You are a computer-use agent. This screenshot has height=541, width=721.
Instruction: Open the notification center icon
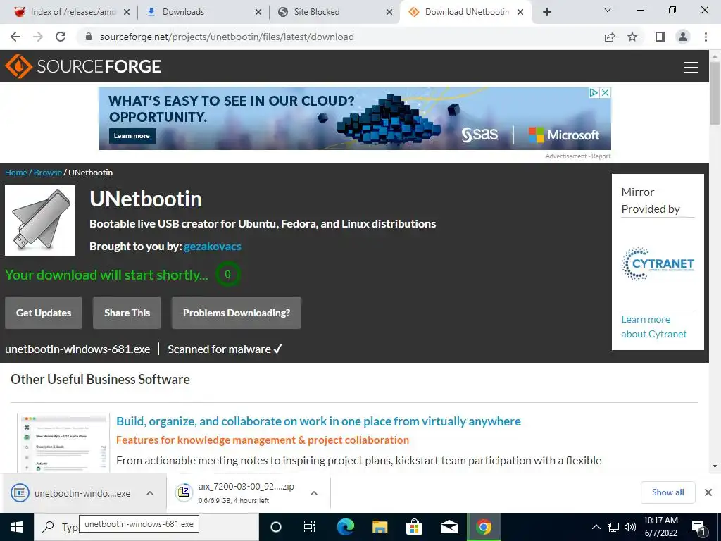tap(699, 528)
